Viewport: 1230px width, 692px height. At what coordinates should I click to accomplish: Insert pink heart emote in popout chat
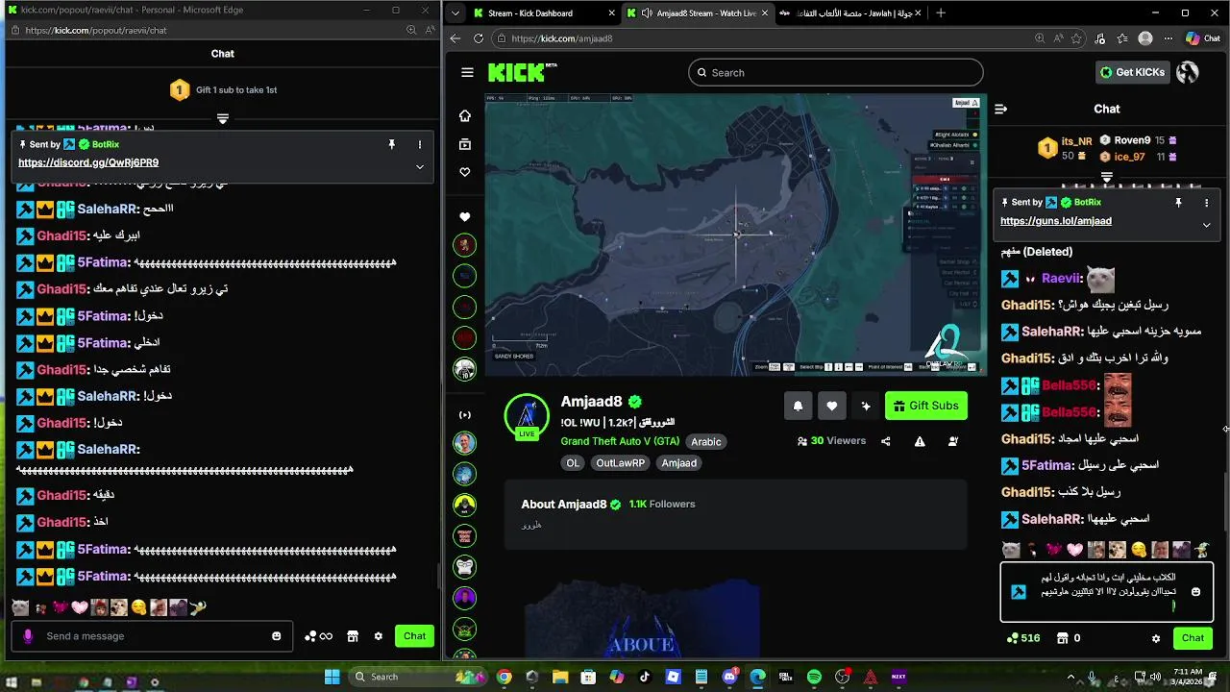pos(80,608)
